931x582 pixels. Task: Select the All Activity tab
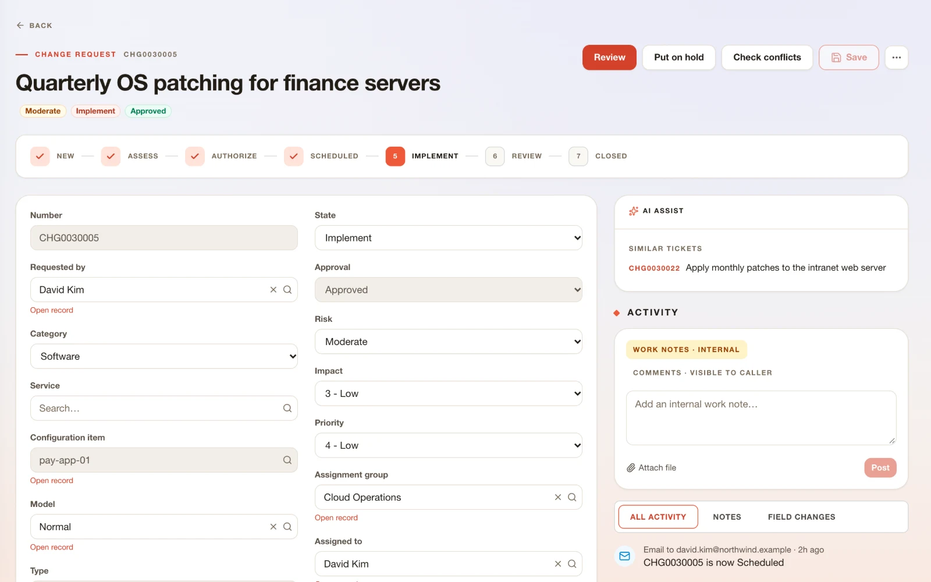coord(658,517)
